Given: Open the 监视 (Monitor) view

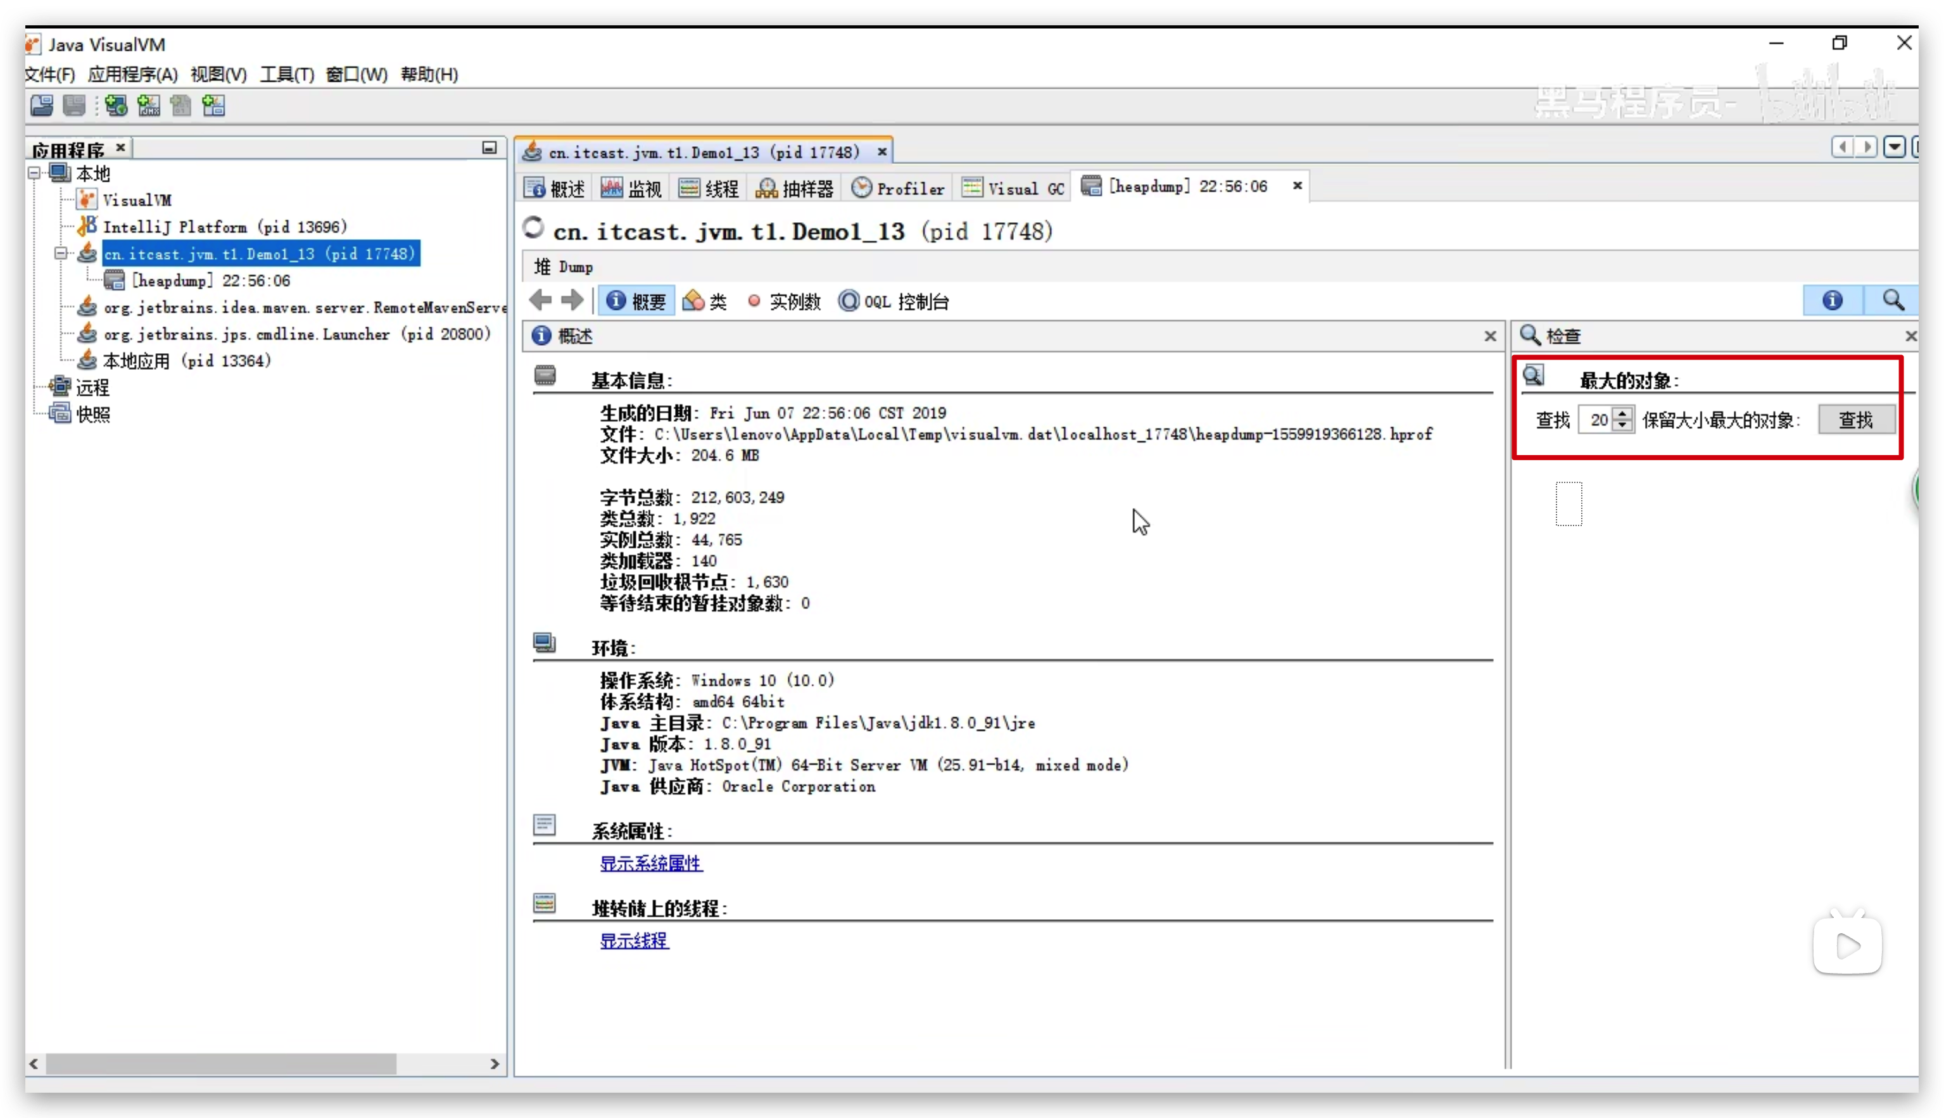Looking at the screenshot, I should coord(630,188).
